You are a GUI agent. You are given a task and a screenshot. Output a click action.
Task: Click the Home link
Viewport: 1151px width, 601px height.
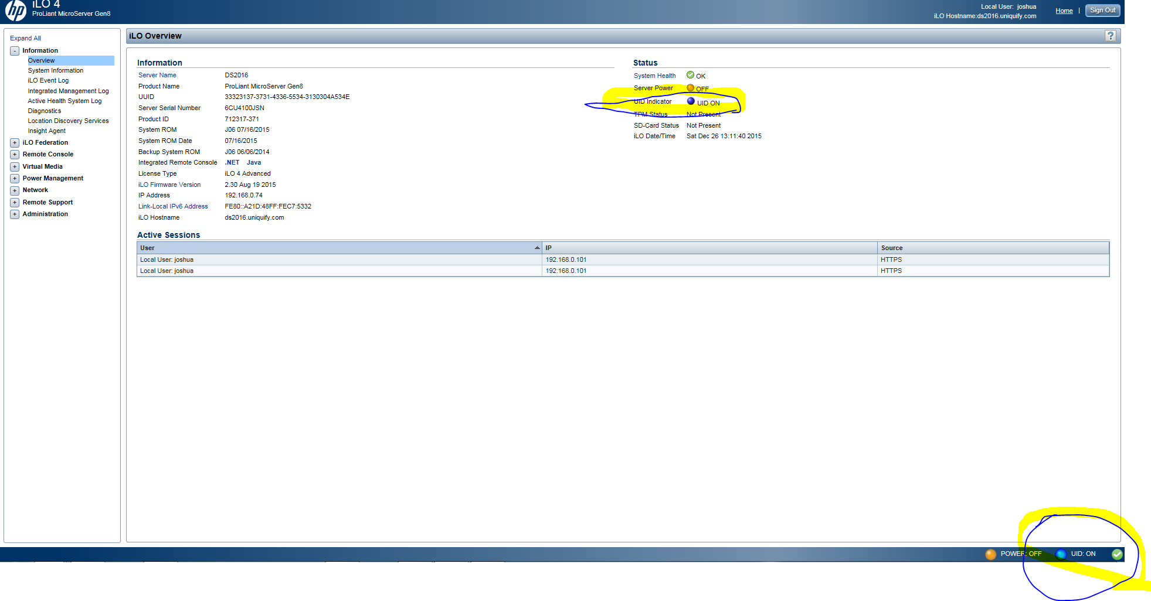(1064, 11)
